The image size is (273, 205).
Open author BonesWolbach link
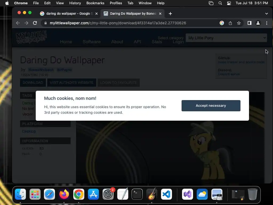click(x=41, y=70)
